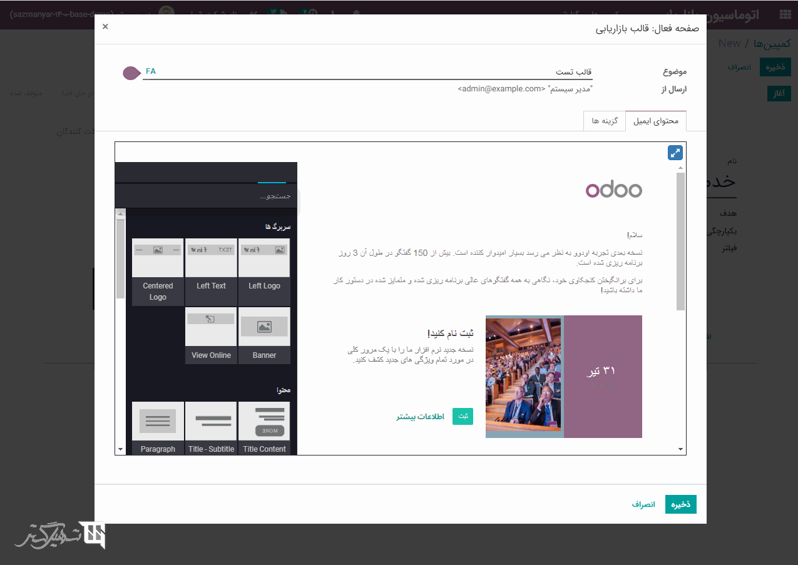Screen dimensions: 798x565
Task: Click the fullscreen expand editor icon
Action: [675, 153]
